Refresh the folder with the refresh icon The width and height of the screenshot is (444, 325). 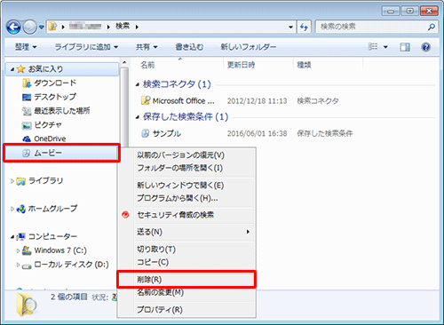pyautogui.click(x=304, y=28)
